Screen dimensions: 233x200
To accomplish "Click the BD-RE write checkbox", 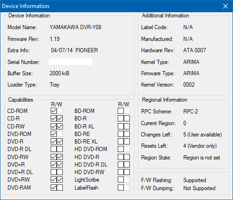I will [x=127, y=134].
